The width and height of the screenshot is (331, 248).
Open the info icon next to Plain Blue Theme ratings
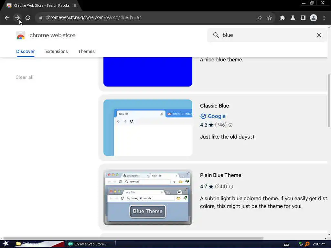(x=231, y=187)
